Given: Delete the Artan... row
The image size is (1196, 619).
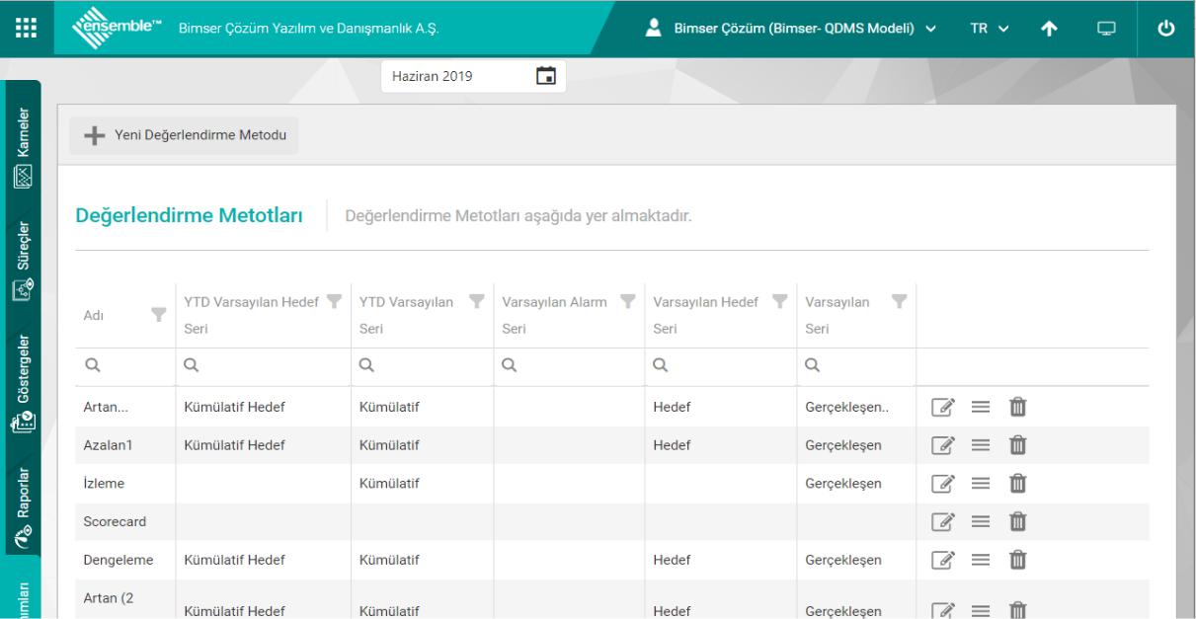Looking at the screenshot, I should tap(1017, 407).
